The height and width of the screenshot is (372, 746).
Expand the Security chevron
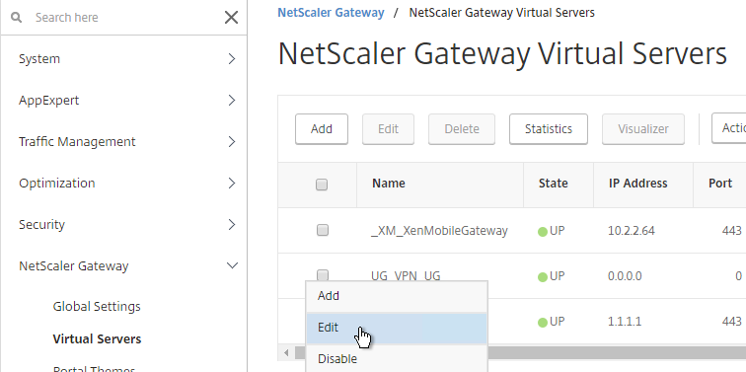232,225
